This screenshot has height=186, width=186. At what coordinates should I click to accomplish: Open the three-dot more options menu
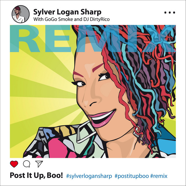170,12
